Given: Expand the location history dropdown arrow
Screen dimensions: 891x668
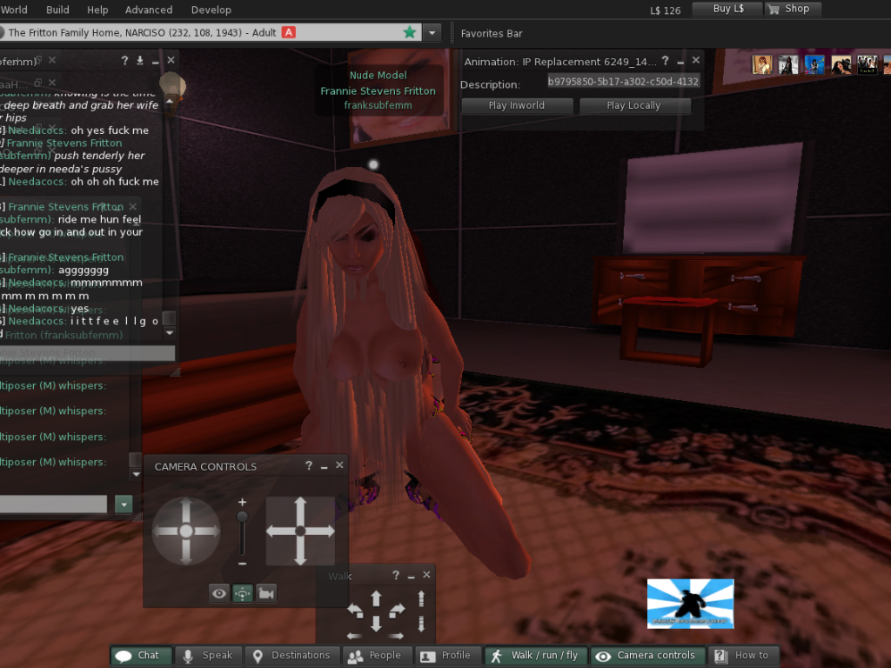Looking at the screenshot, I should point(432,33).
